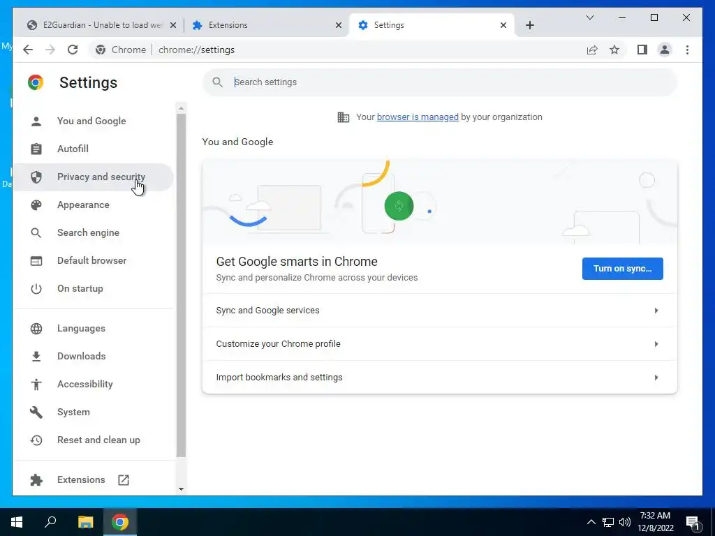Viewport: 715px width, 536px height.
Task: Open Windows taskbar search
Action: pos(50,522)
